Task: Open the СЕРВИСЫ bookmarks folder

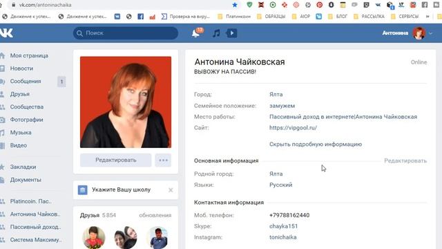Action: (x=405, y=17)
